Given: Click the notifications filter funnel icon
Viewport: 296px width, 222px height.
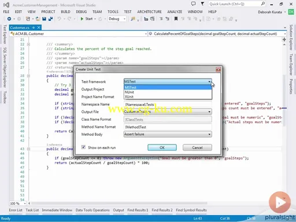Looking at the screenshot, I should [x=202, y=3].
